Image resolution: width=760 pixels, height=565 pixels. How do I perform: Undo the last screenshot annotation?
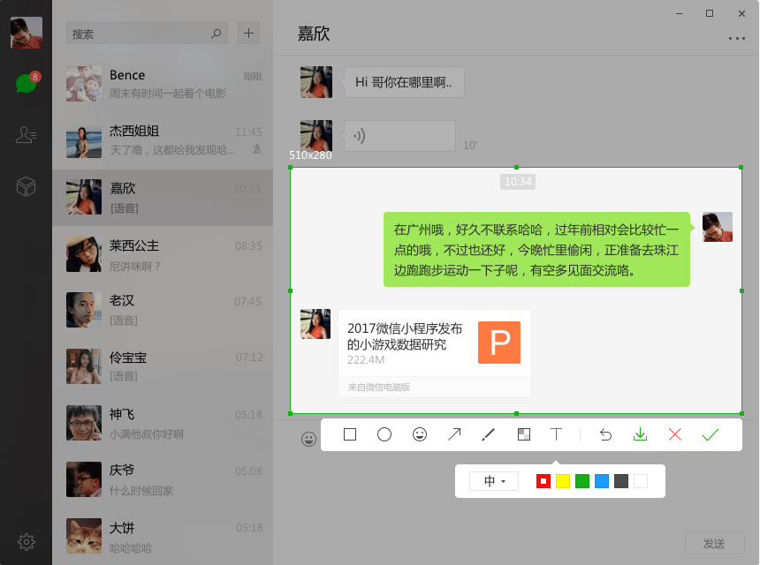pyautogui.click(x=605, y=434)
